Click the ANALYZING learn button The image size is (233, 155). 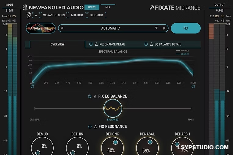tap(41, 28)
